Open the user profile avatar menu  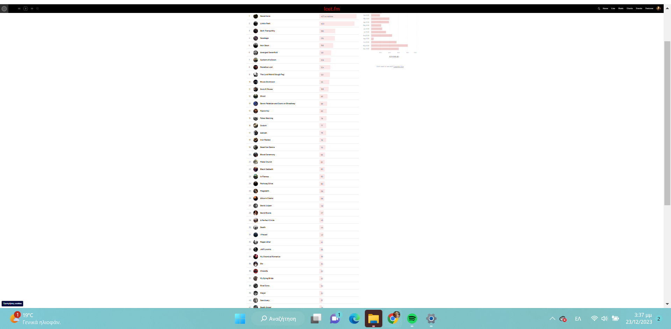tap(658, 8)
